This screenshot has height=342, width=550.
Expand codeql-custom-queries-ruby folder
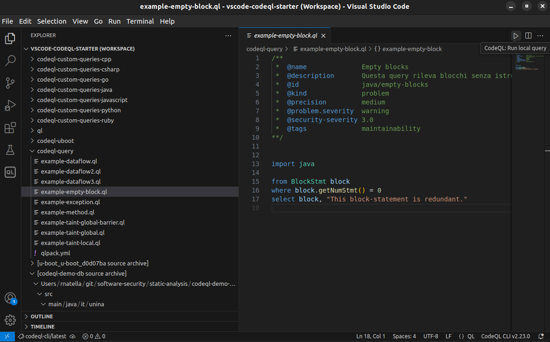130,120
